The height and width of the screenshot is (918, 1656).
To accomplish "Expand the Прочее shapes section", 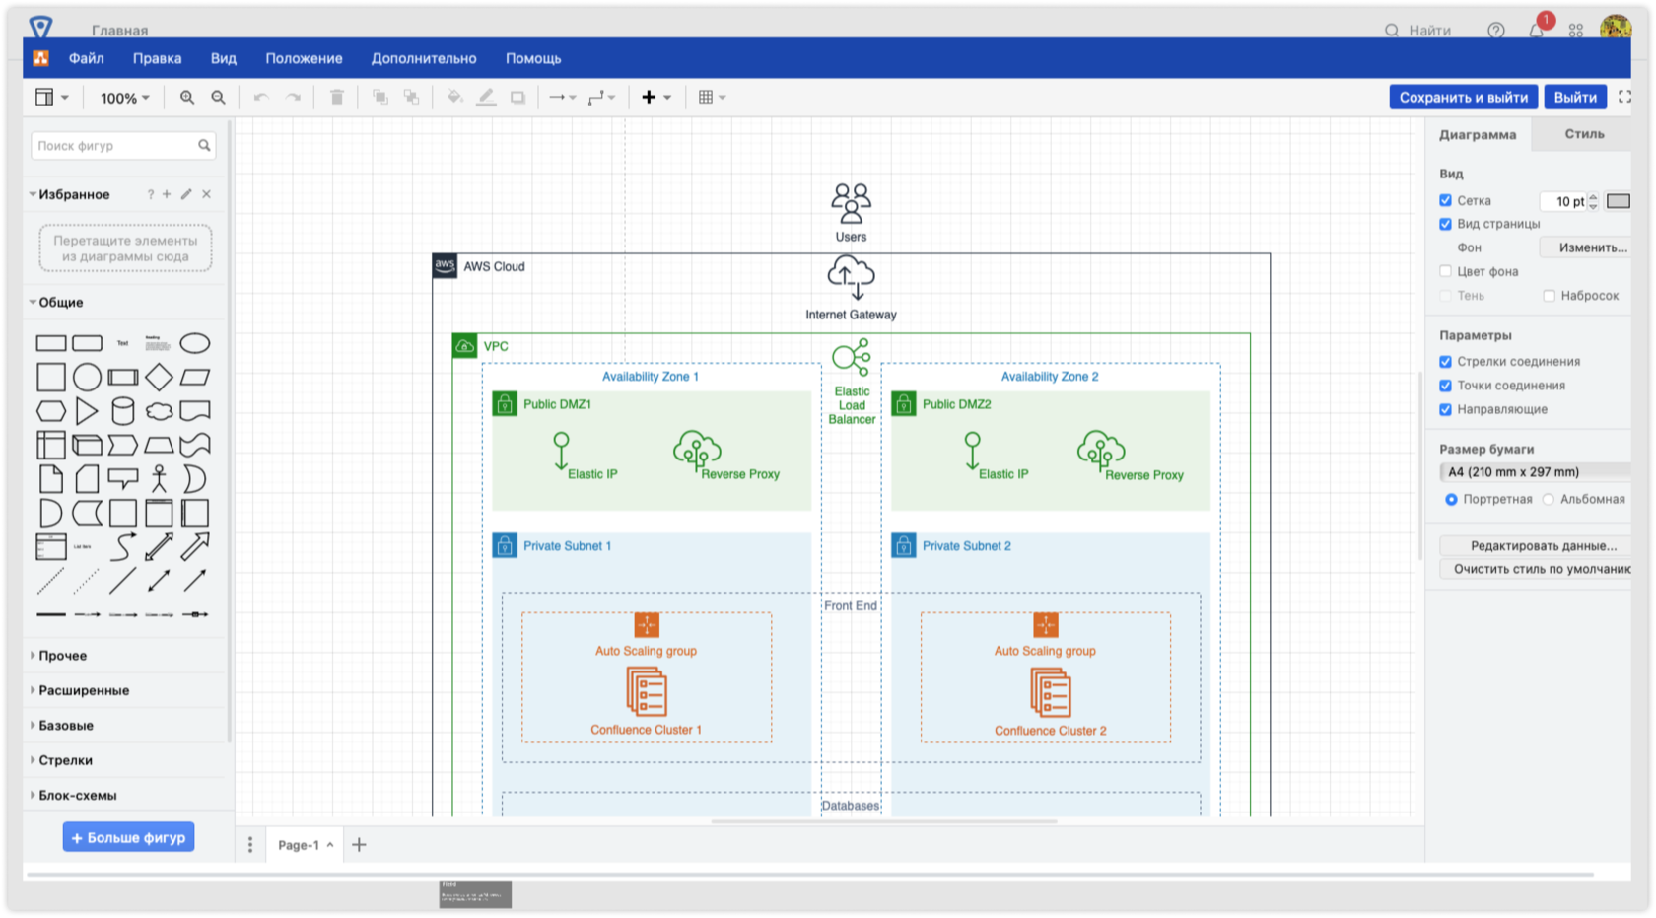I will (63, 656).
